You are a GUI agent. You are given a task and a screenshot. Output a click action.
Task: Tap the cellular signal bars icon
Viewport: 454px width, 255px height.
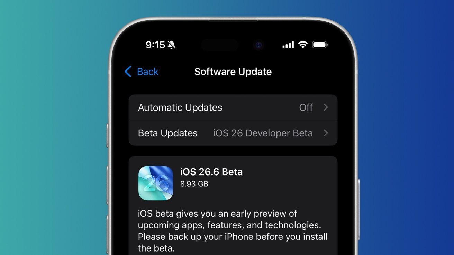pos(288,45)
